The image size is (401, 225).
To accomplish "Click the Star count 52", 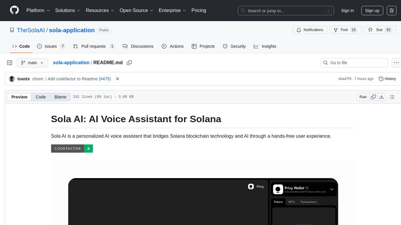I will click(x=388, y=30).
